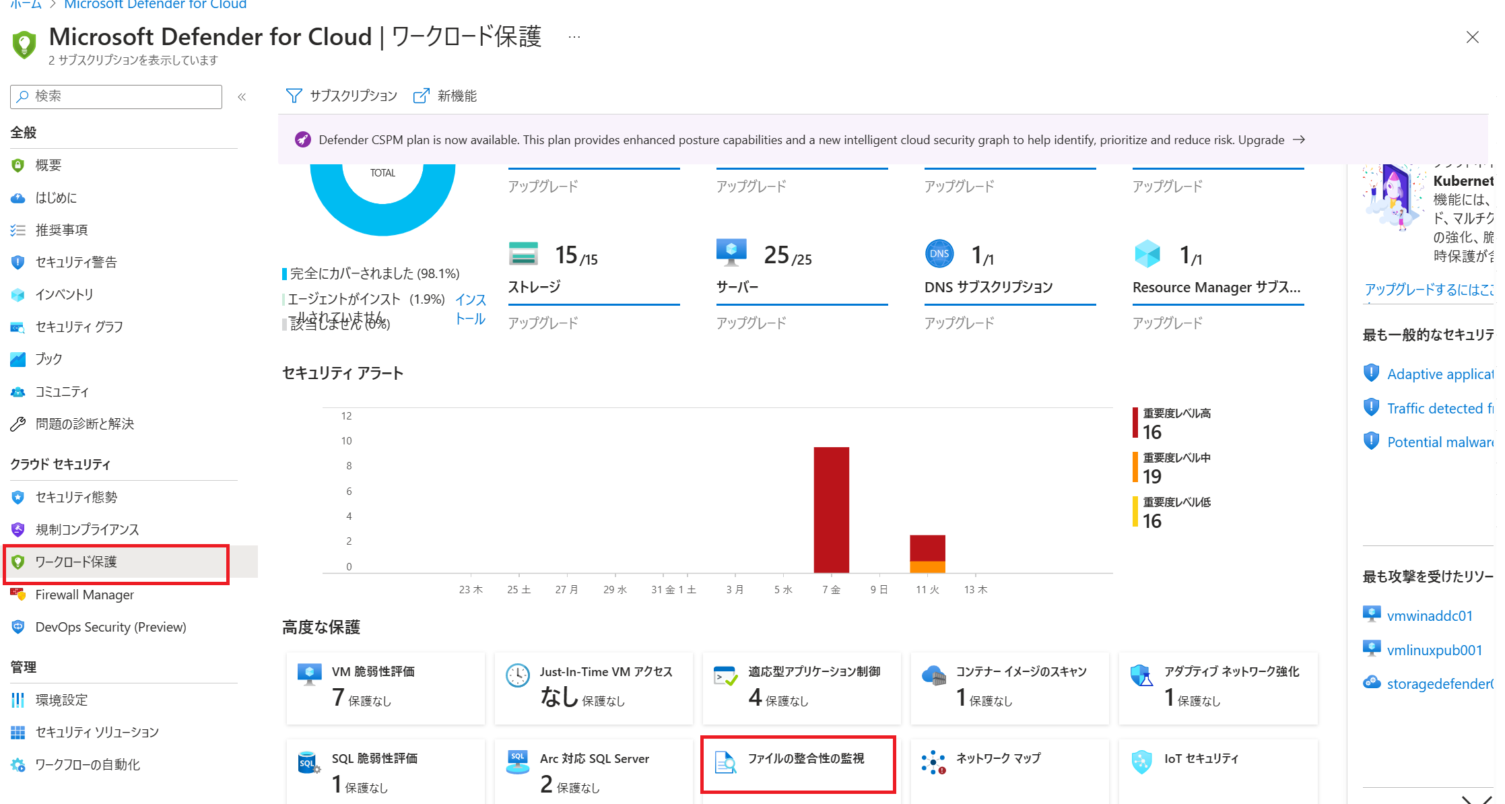This screenshot has width=1505, height=804.
Task: Click the DNS サブスクリプション globe icon
Action: (x=939, y=254)
